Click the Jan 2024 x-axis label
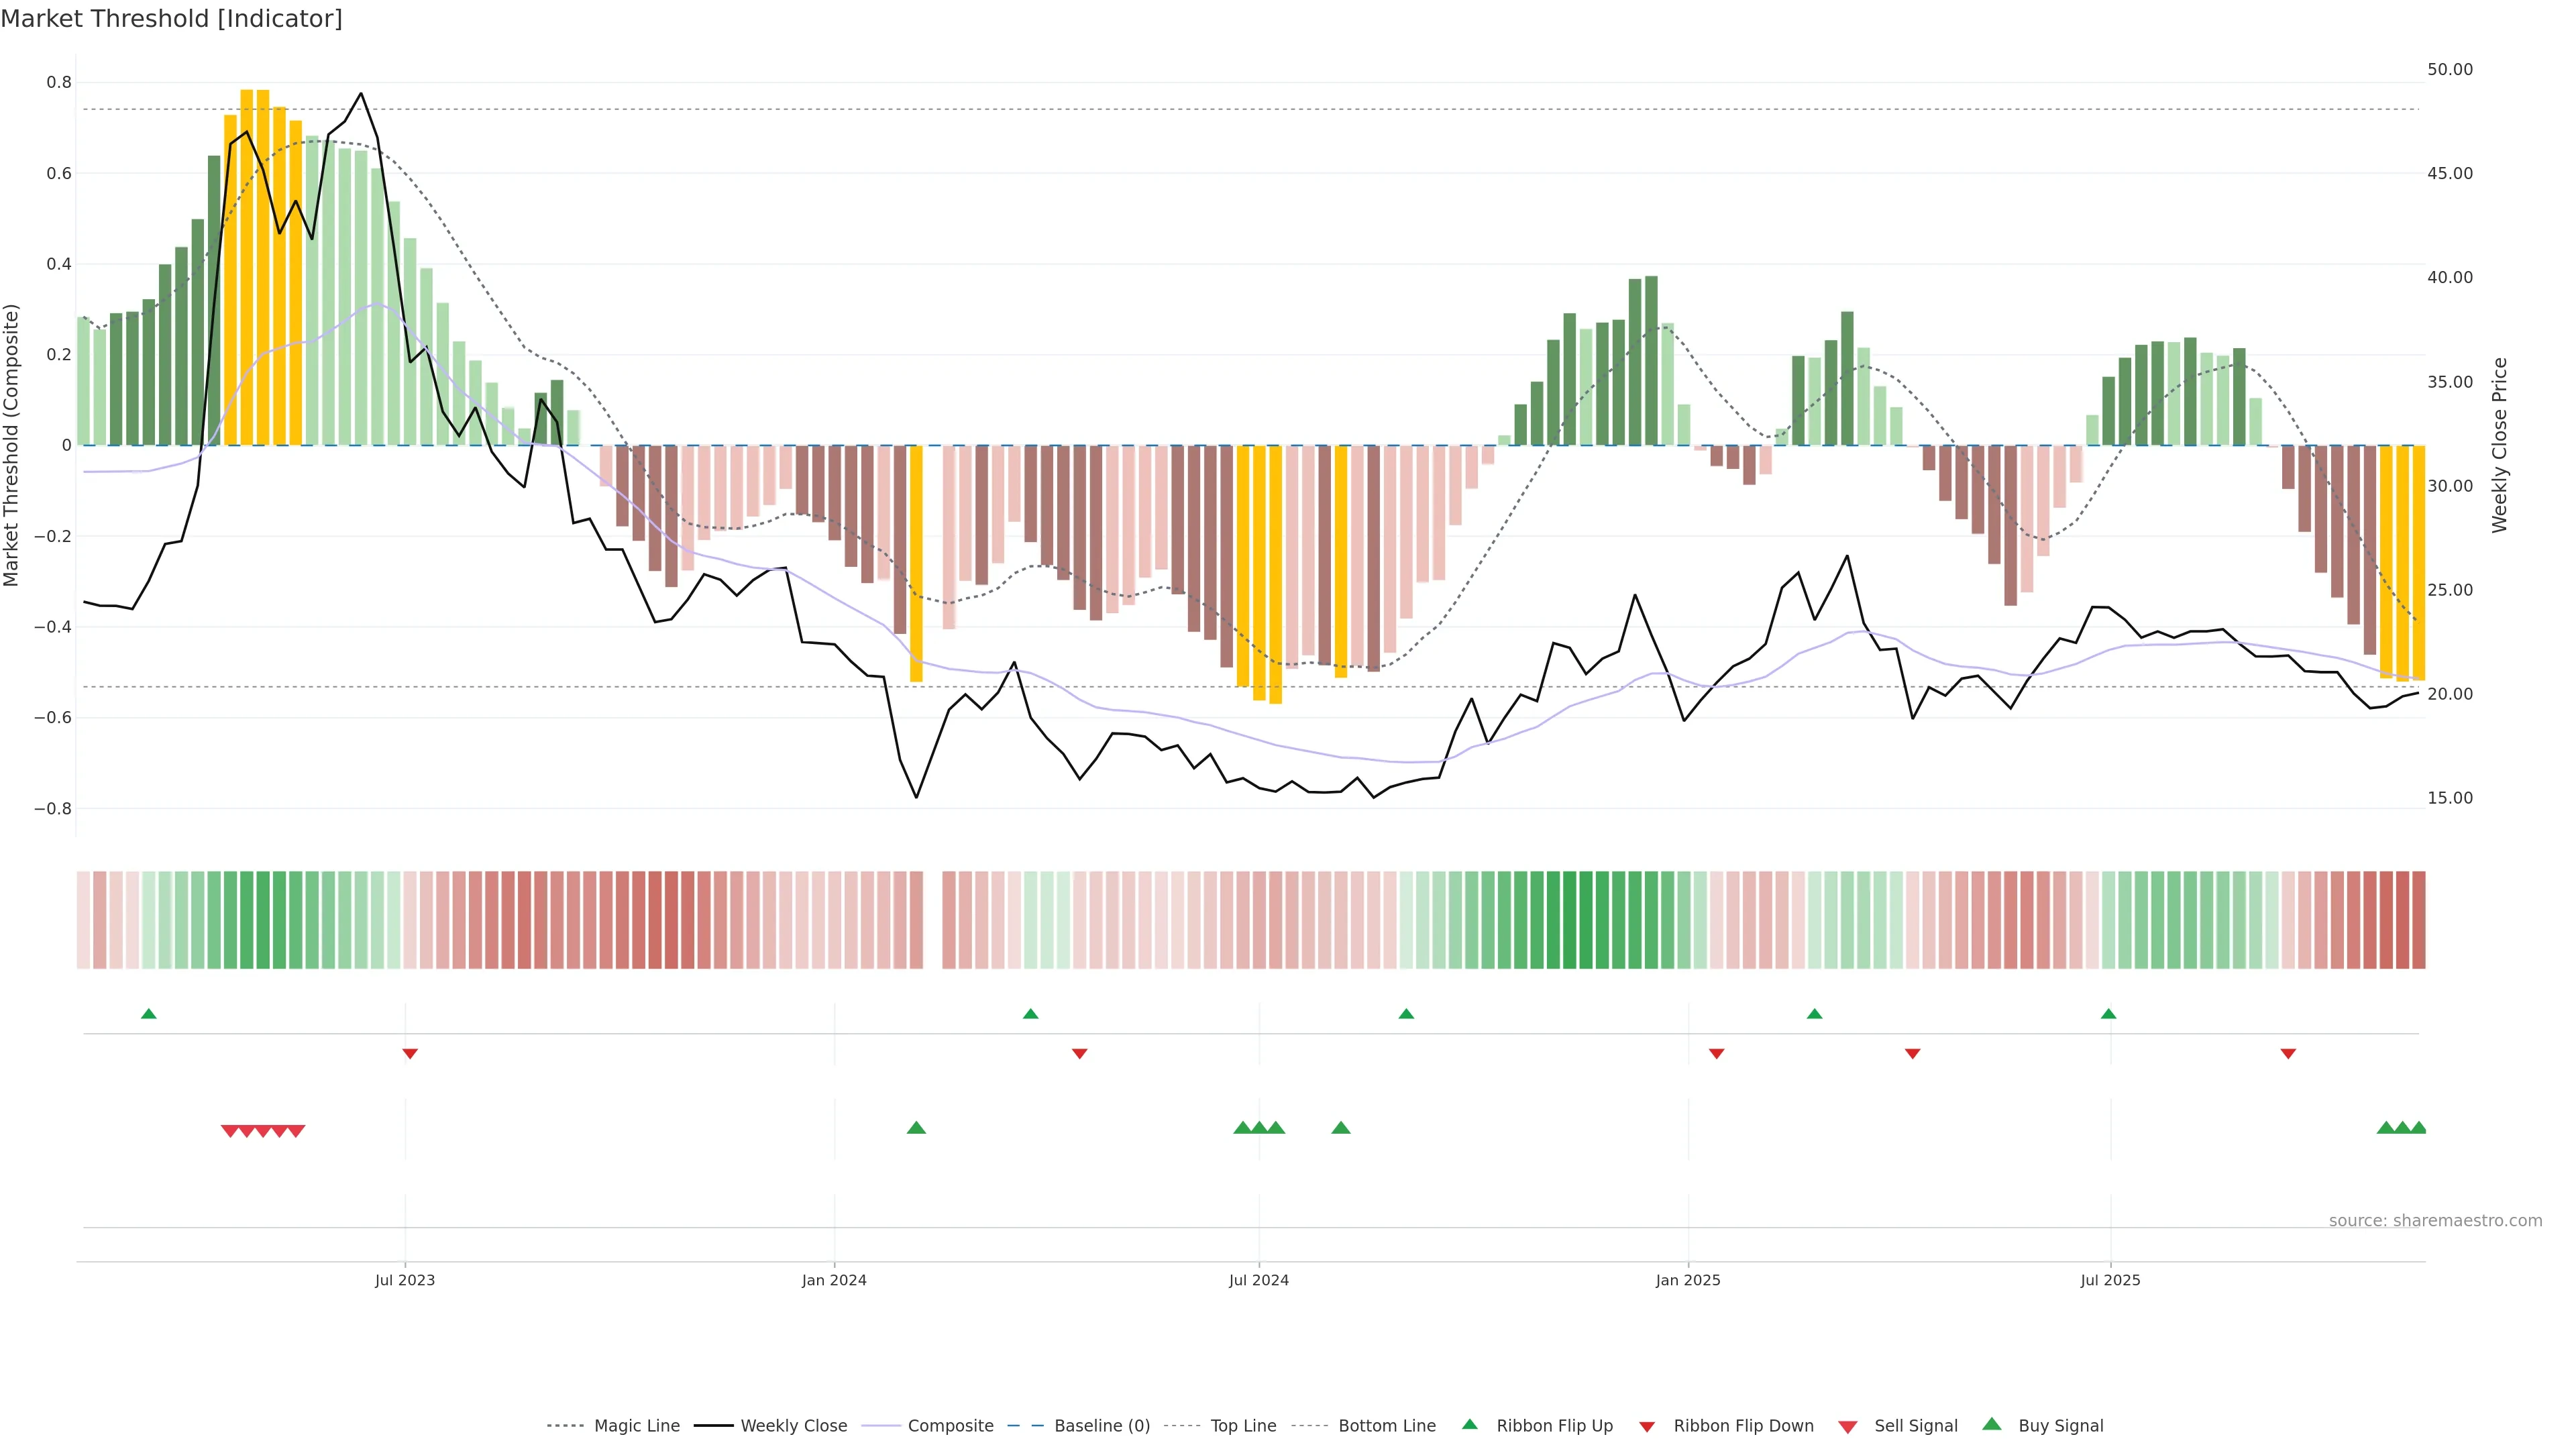This screenshot has width=2576, height=1449. [x=834, y=1280]
